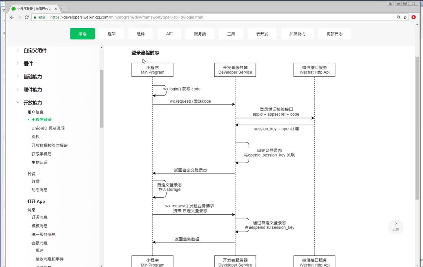Open a new browser tab
The height and width of the screenshot is (267, 423).
[x=65, y=9]
